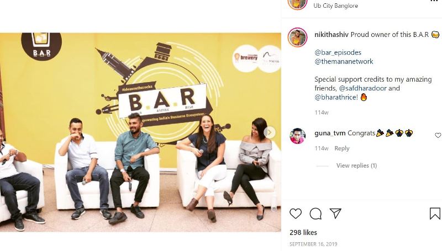
Task: Visit the @bharathrice mention
Action: [x=336, y=97]
